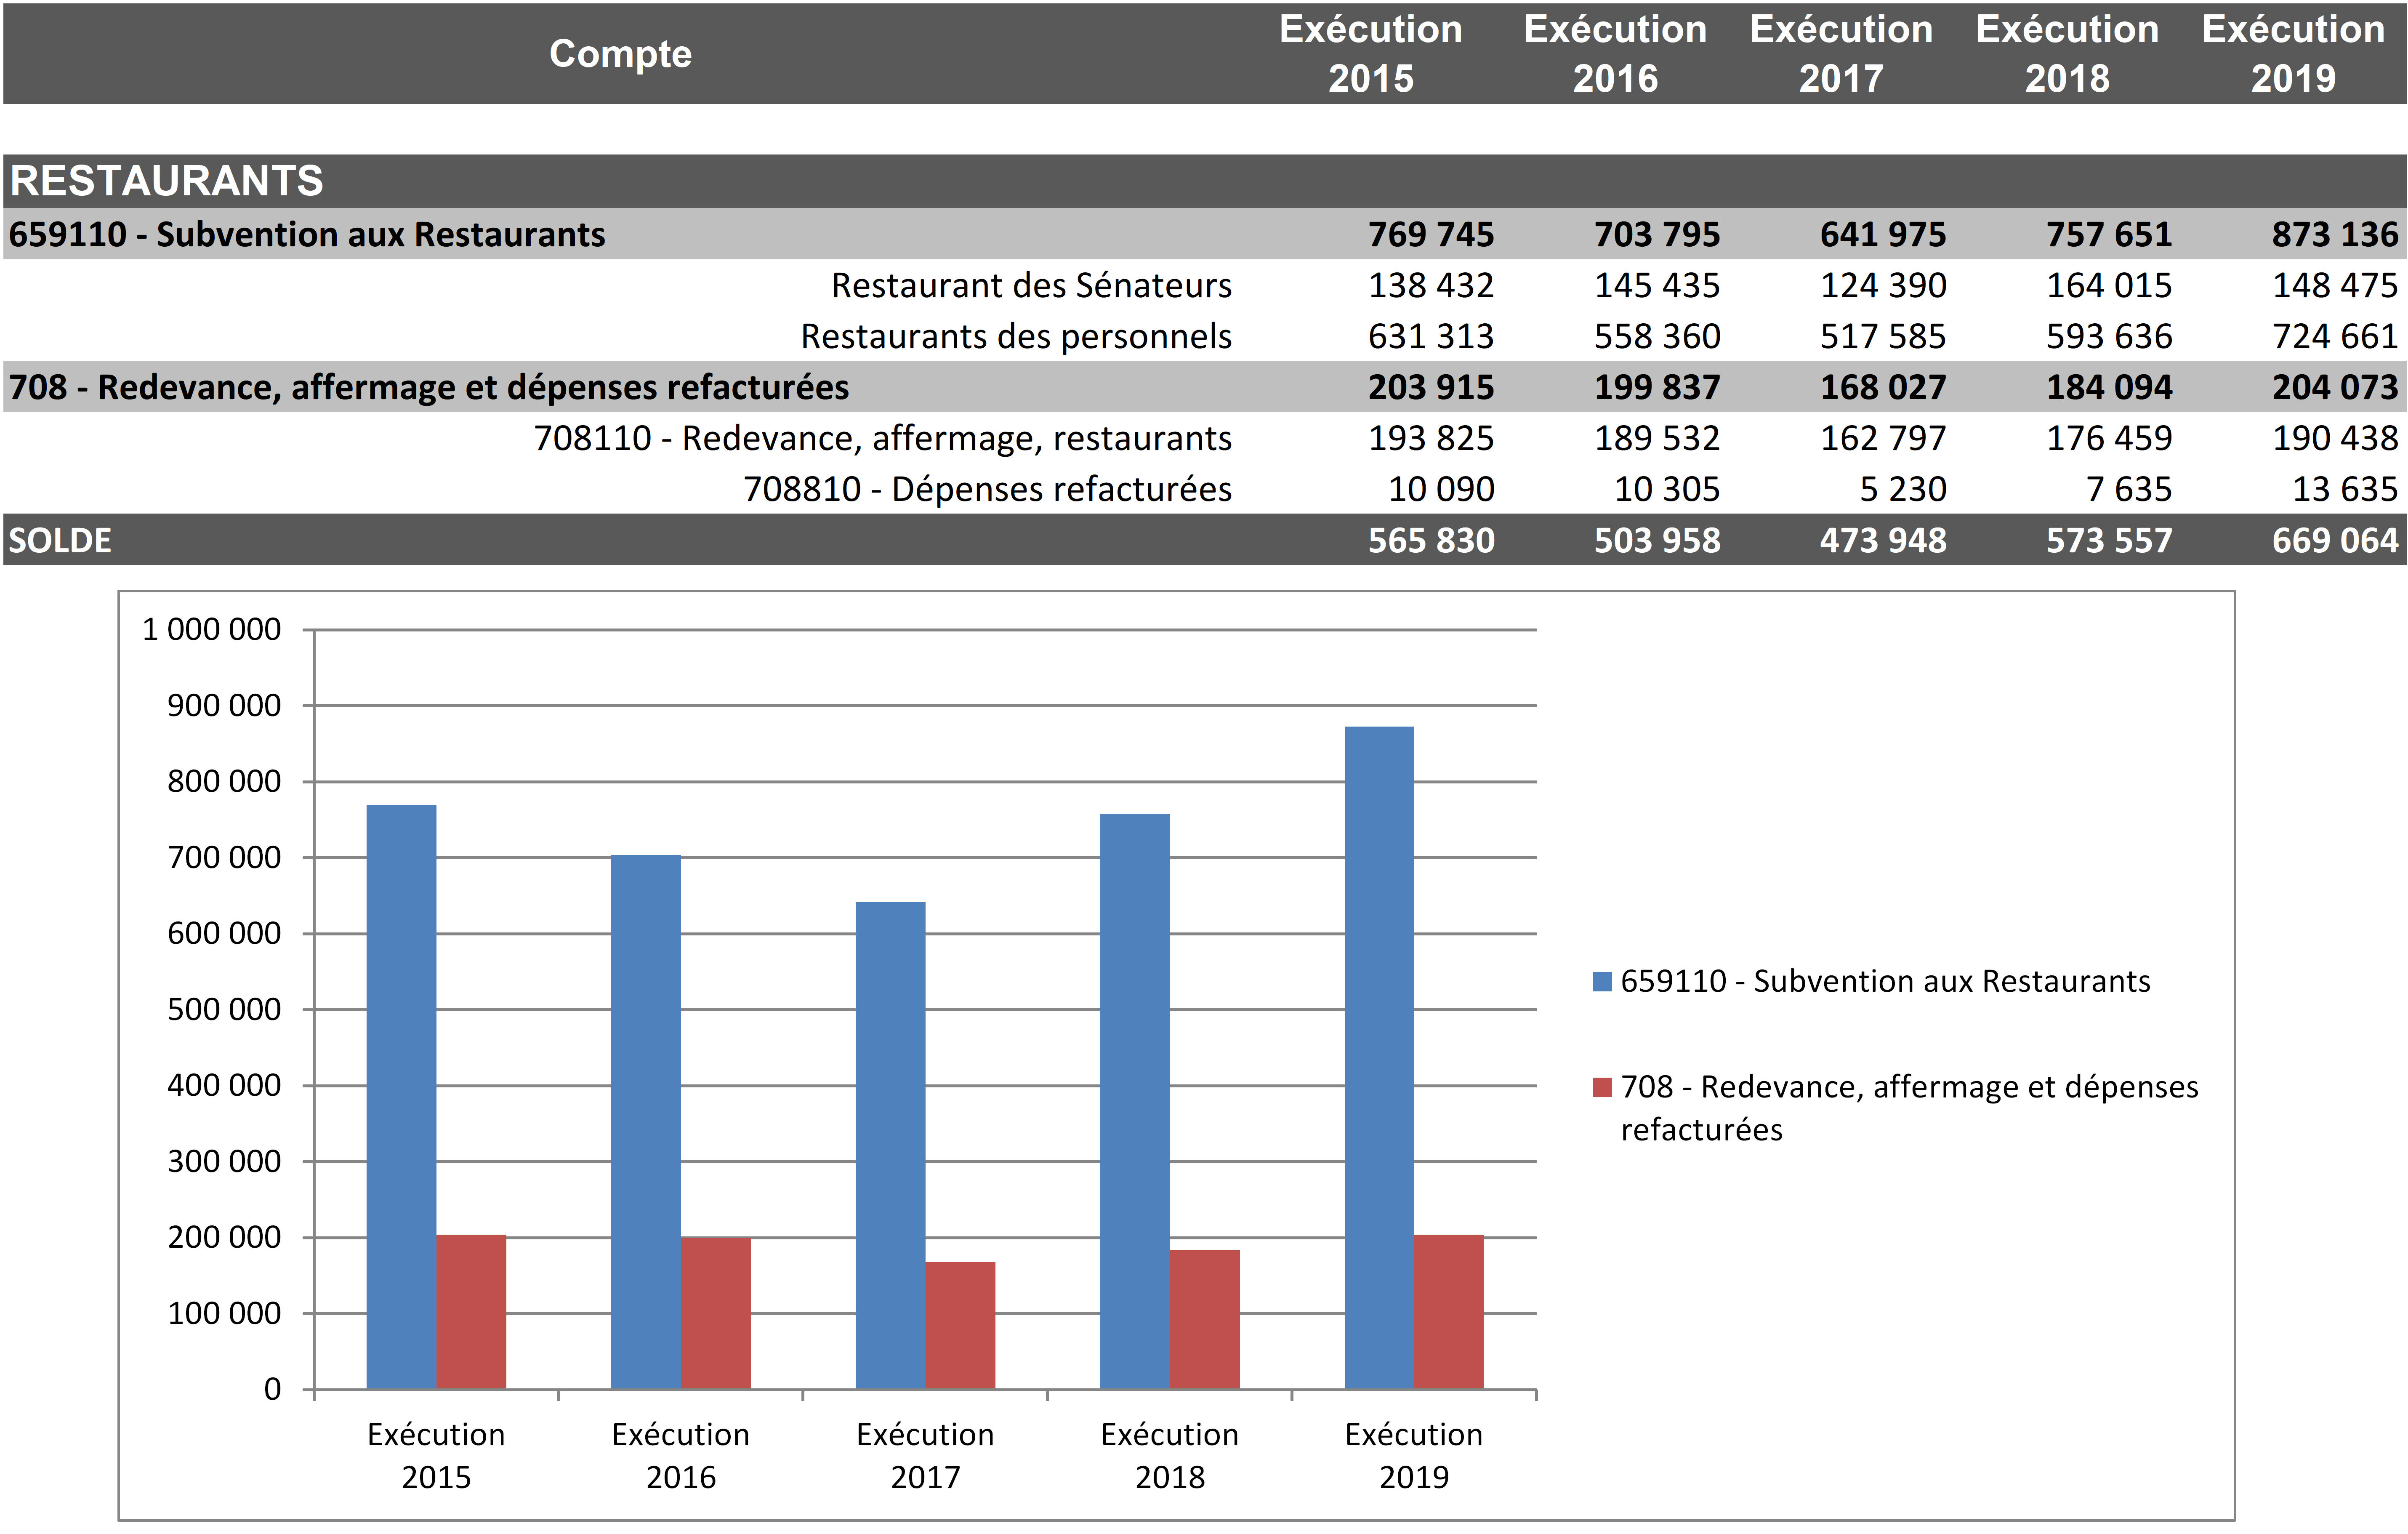Select the blue bar for Exécution 2019

coord(1378,1057)
